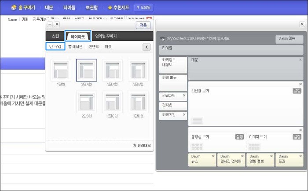Select the 홈 게시판 sub-tab
The image size is (308, 191).
(x=75, y=47)
